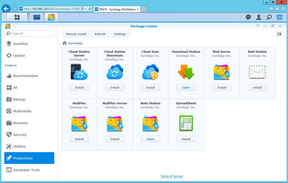Select the DS916 Synology DiskStation browser tab

pyautogui.click(x=117, y=9)
